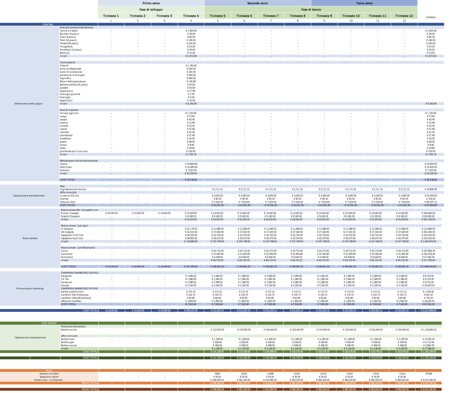The image size is (450, 393).
Task: Select the '€ 16,890.48' sum cell
Action: pos(431,189)
